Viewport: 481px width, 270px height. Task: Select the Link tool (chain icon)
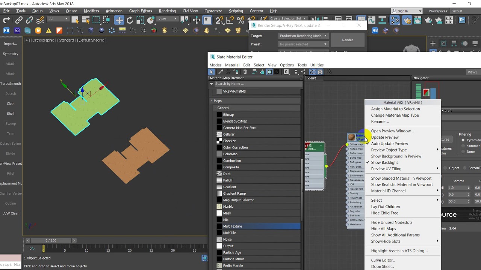point(19,20)
